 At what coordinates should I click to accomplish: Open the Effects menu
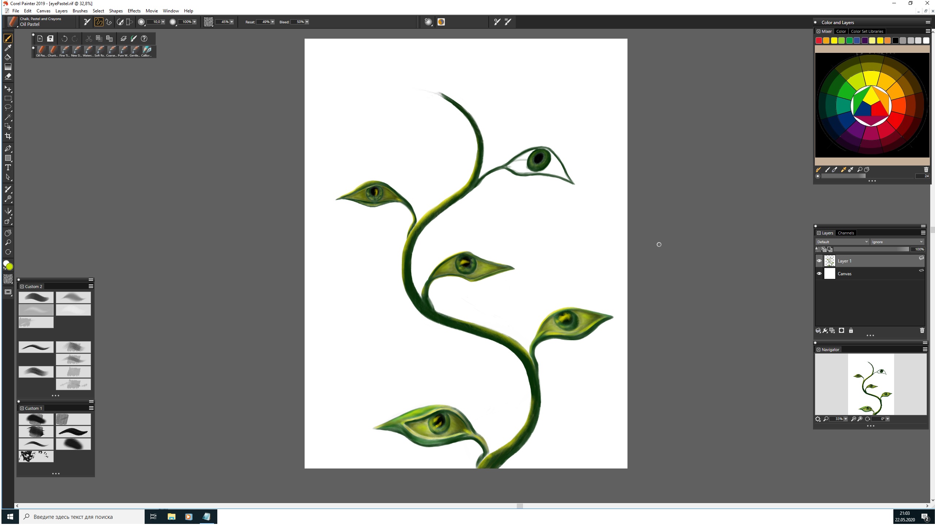tap(134, 11)
